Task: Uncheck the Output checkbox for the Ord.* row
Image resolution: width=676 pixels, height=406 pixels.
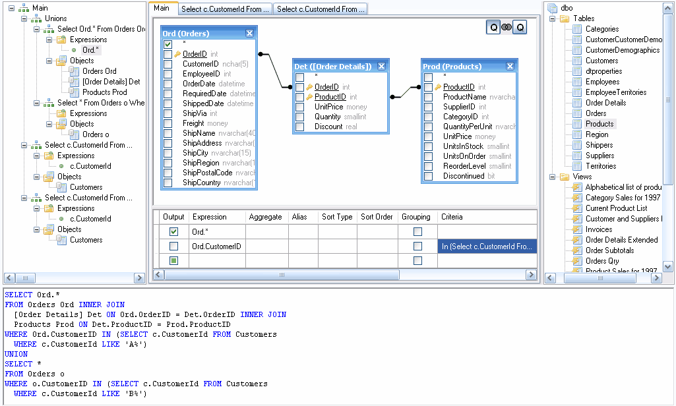Action: (x=173, y=231)
